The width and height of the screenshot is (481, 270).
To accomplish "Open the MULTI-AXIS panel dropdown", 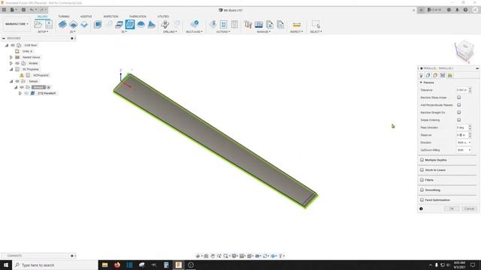I will [x=194, y=31].
